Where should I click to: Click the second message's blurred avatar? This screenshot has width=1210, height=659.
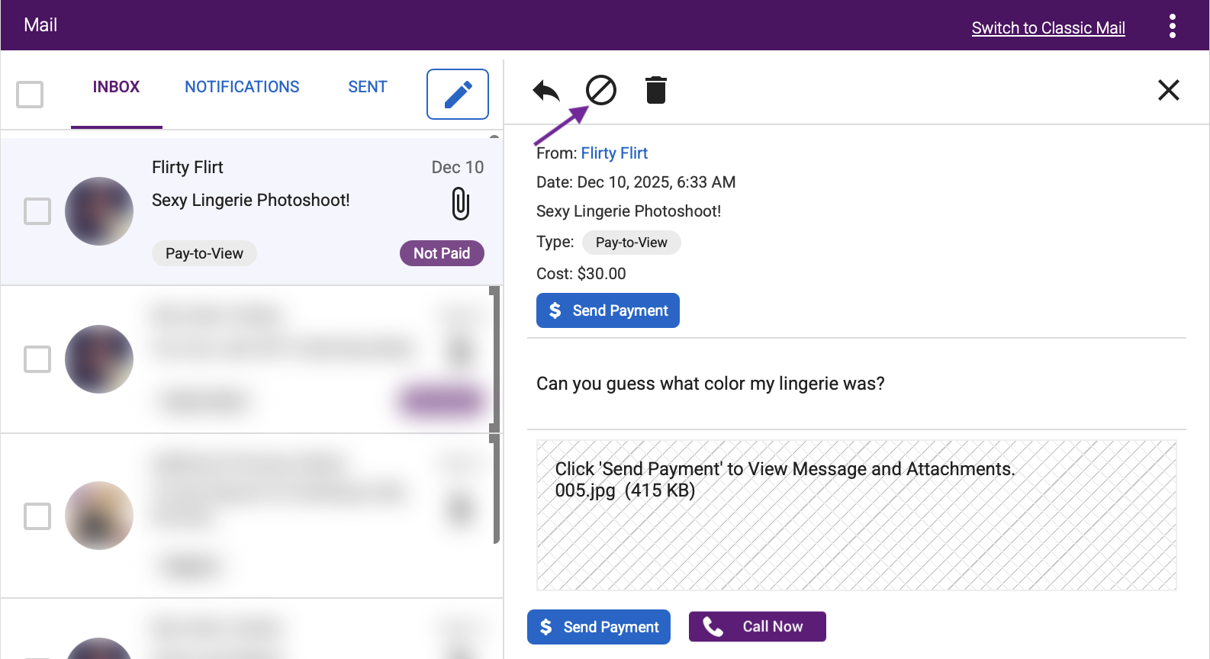[x=99, y=359]
